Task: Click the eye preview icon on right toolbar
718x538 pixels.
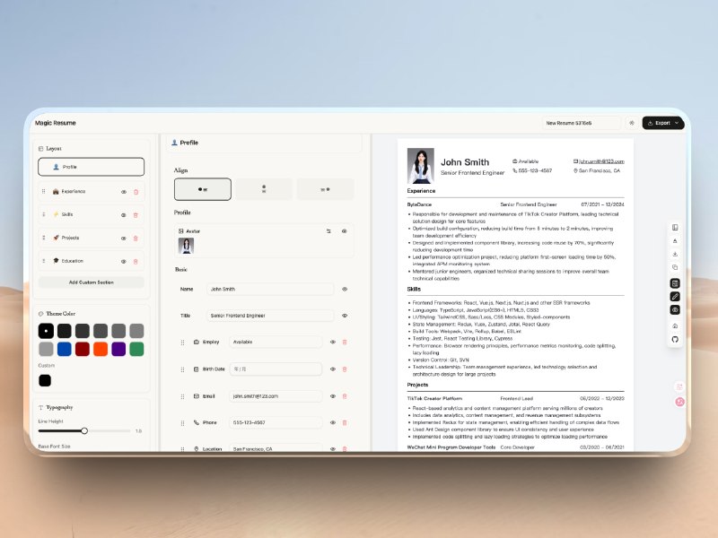Action: pos(675,310)
